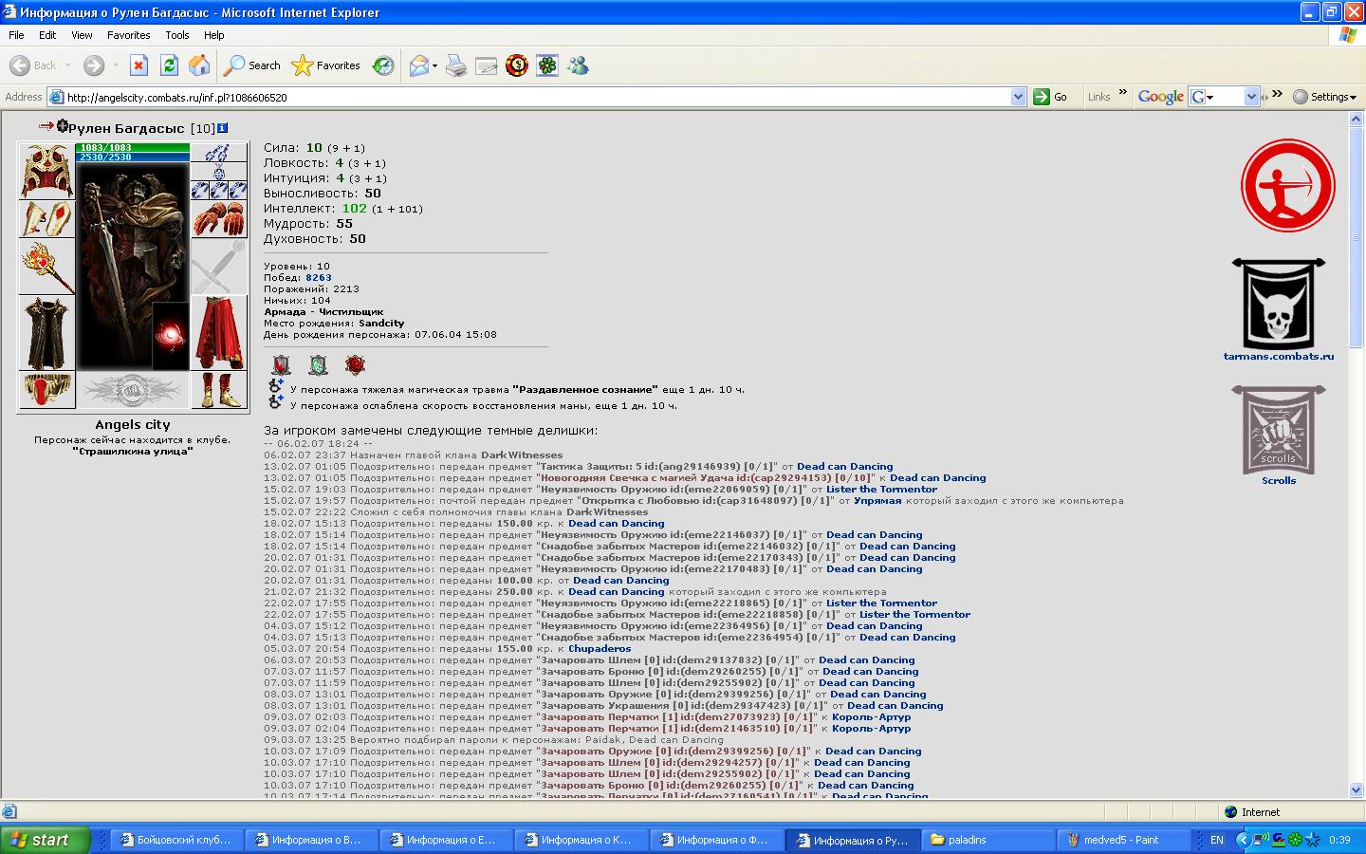This screenshot has width=1366, height=854.
Task: Open Lister the Tormentor link on the 15.02.07 19:03 row
Action: 881,490
